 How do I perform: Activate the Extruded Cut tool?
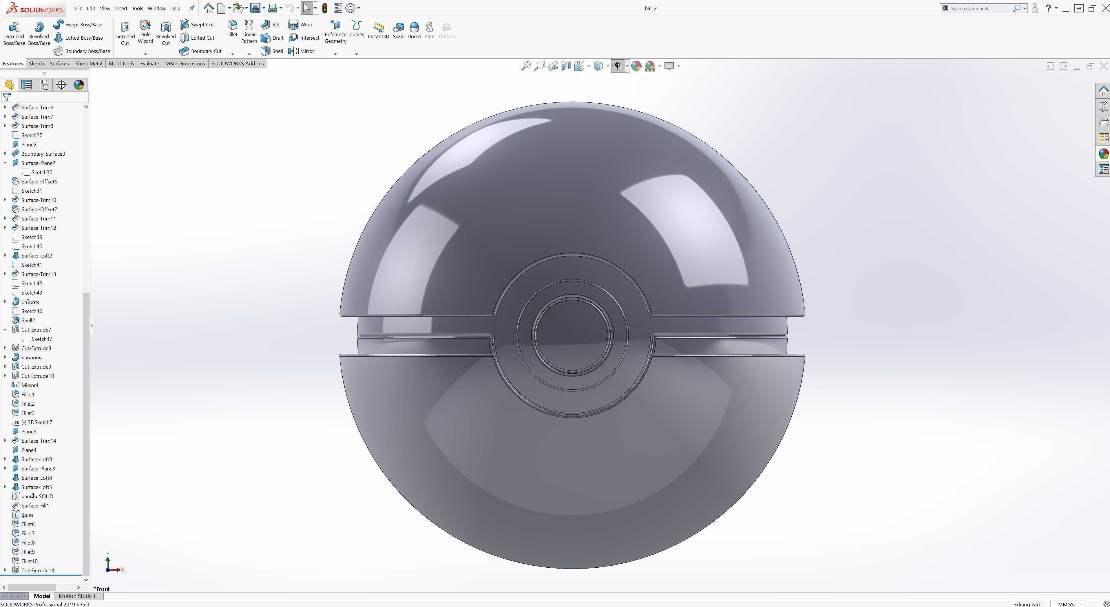tap(125, 34)
